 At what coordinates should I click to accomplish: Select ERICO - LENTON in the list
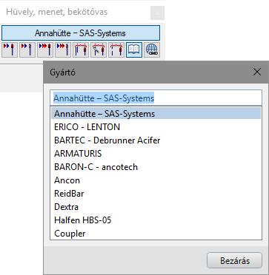tap(156, 127)
